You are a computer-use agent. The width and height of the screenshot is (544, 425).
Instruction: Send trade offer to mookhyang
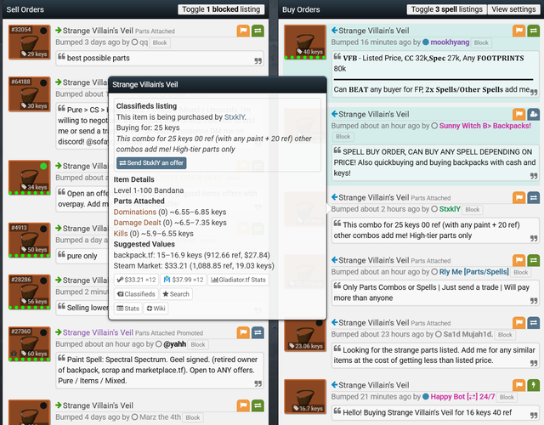(x=534, y=31)
